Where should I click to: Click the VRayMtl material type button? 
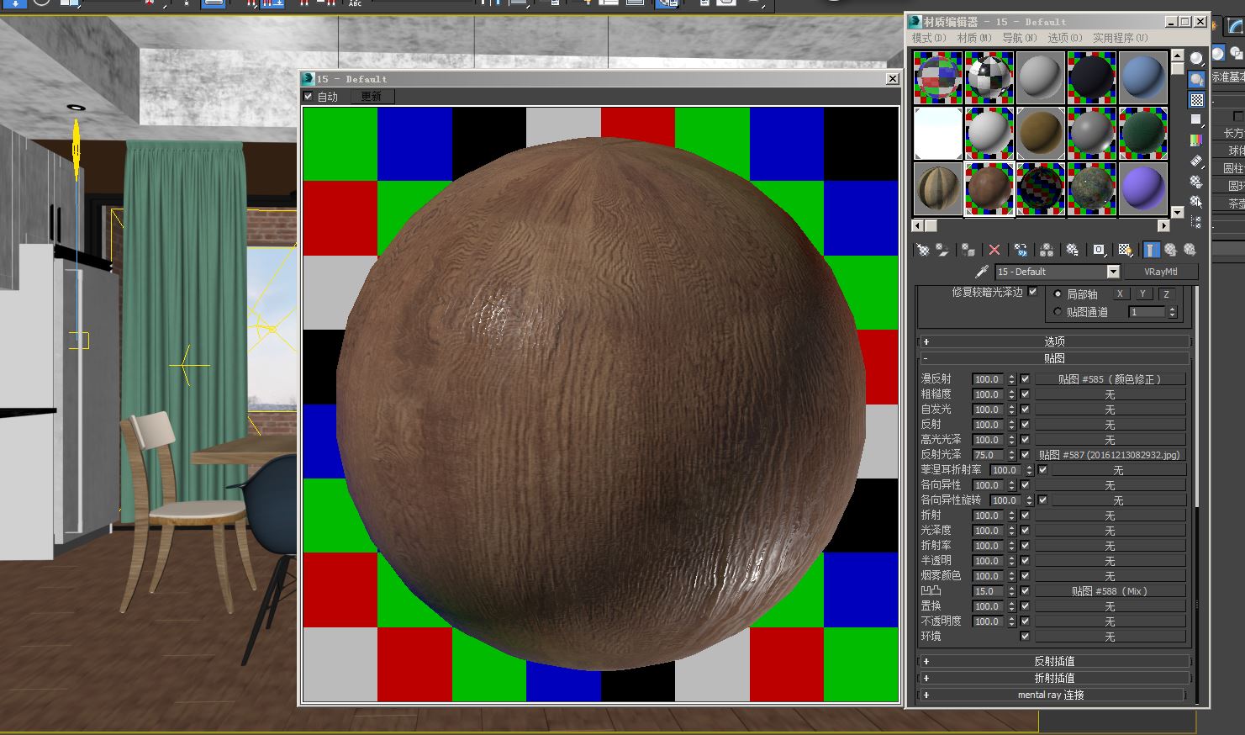point(1161,272)
